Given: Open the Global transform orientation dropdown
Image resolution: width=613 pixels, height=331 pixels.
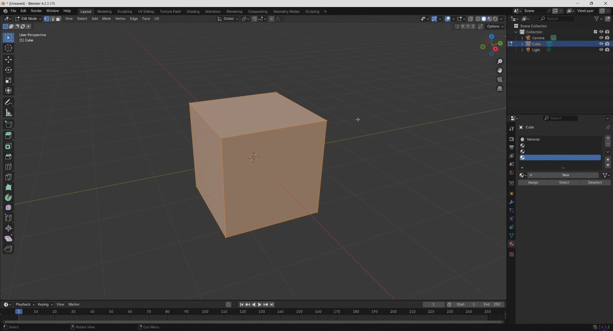Looking at the screenshot, I should (228, 19).
